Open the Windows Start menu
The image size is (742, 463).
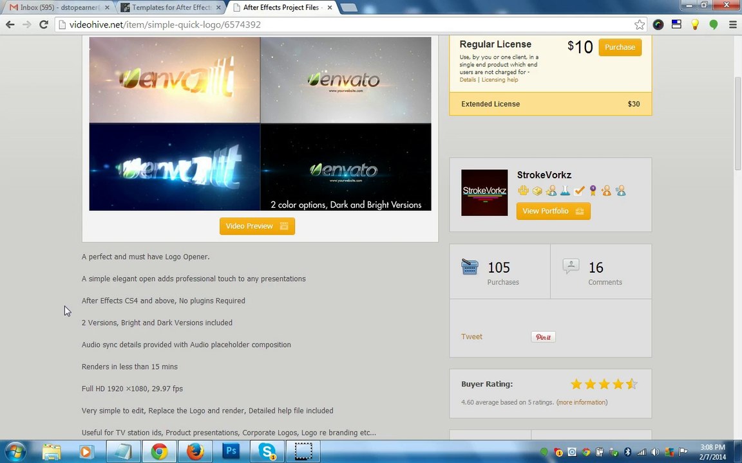pos(15,451)
